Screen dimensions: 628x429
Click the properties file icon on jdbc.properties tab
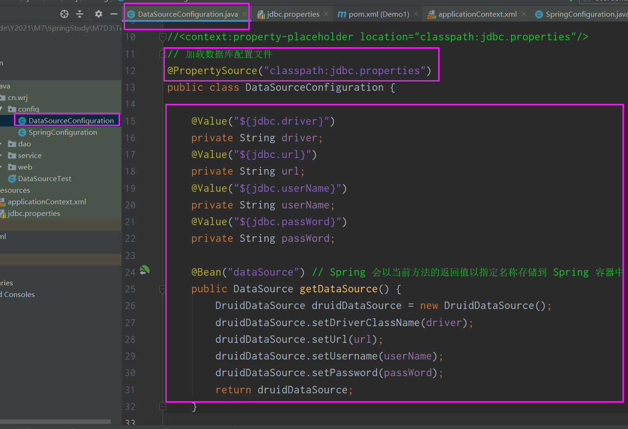261,14
